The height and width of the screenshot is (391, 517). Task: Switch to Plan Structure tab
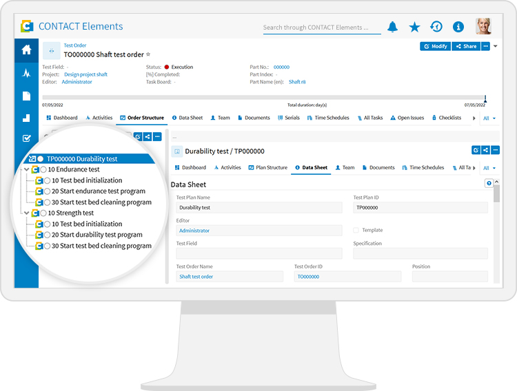click(268, 167)
